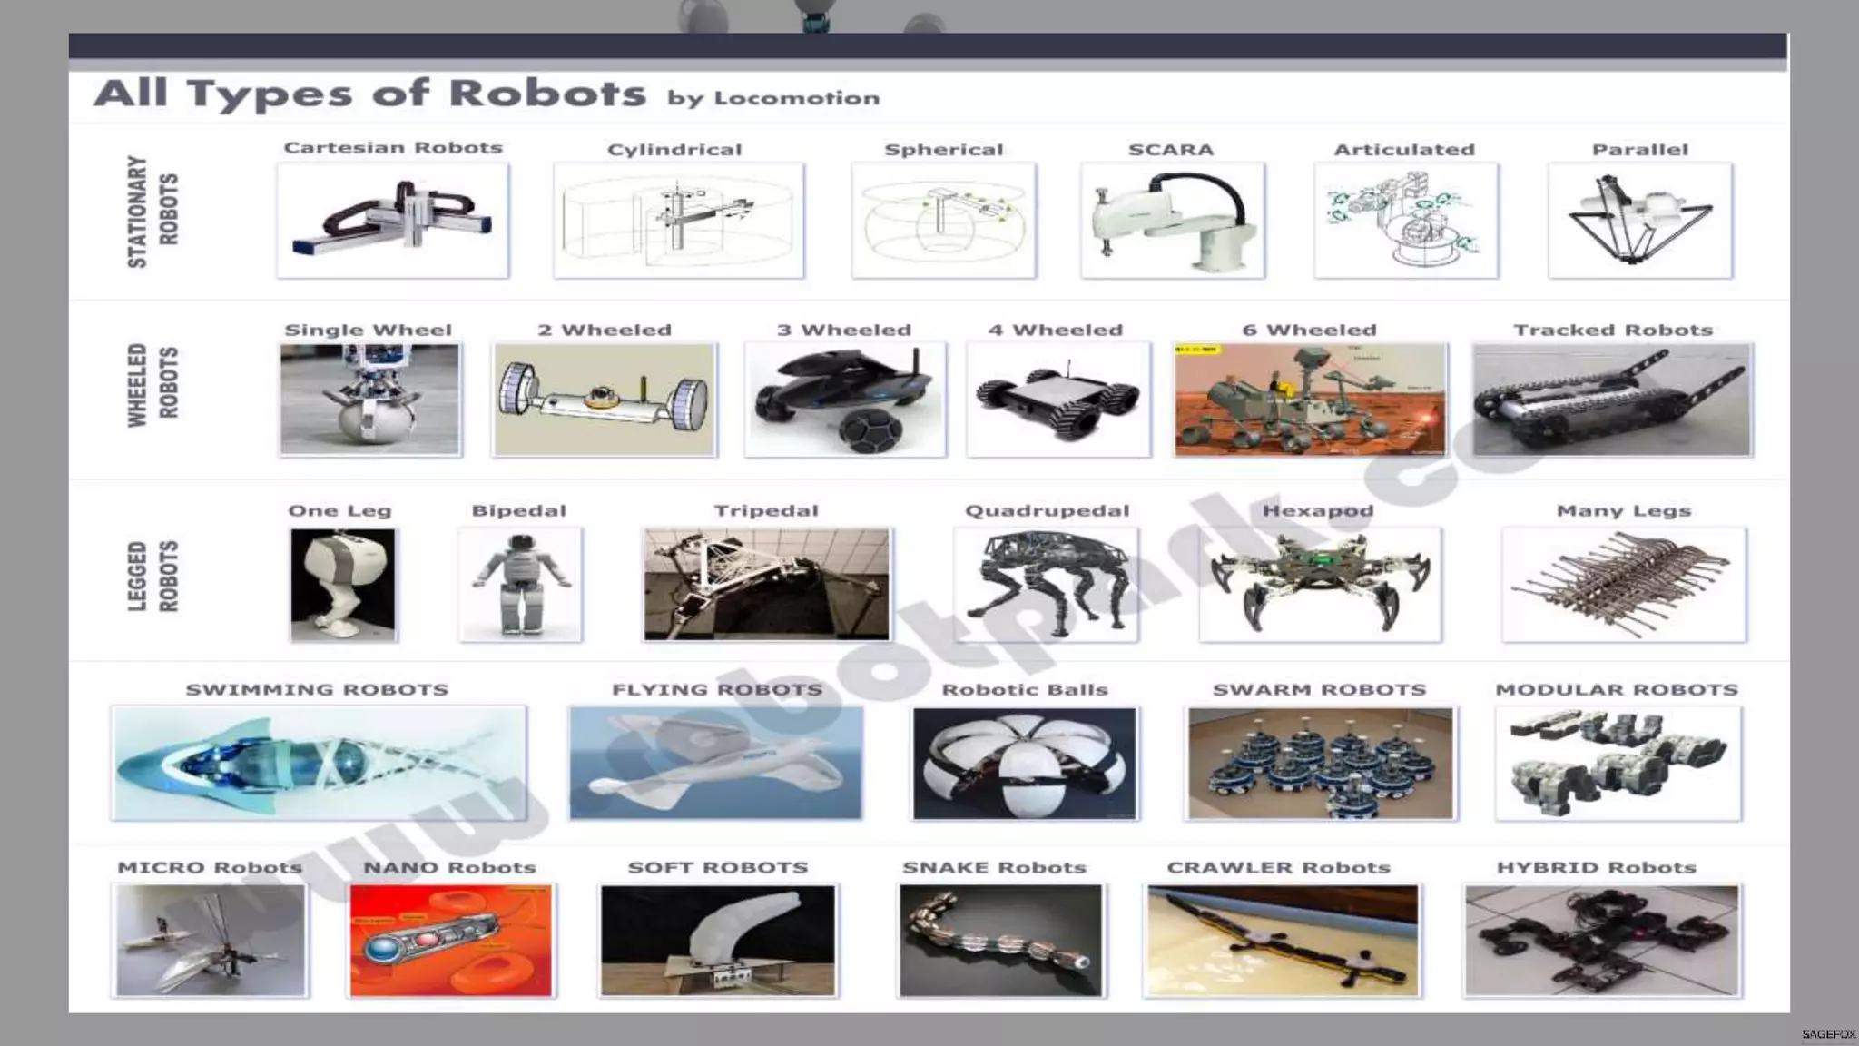The width and height of the screenshot is (1859, 1046).
Task: Click the Parallel robot thumbnail
Action: (1639, 220)
